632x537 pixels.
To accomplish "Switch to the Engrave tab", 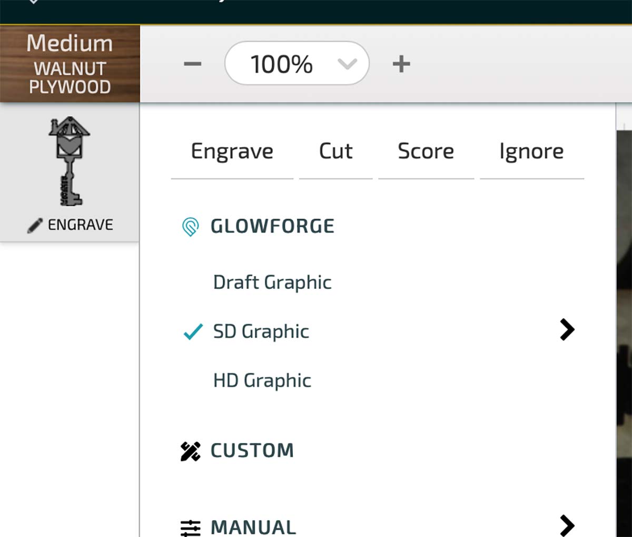I will click(x=232, y=152).
